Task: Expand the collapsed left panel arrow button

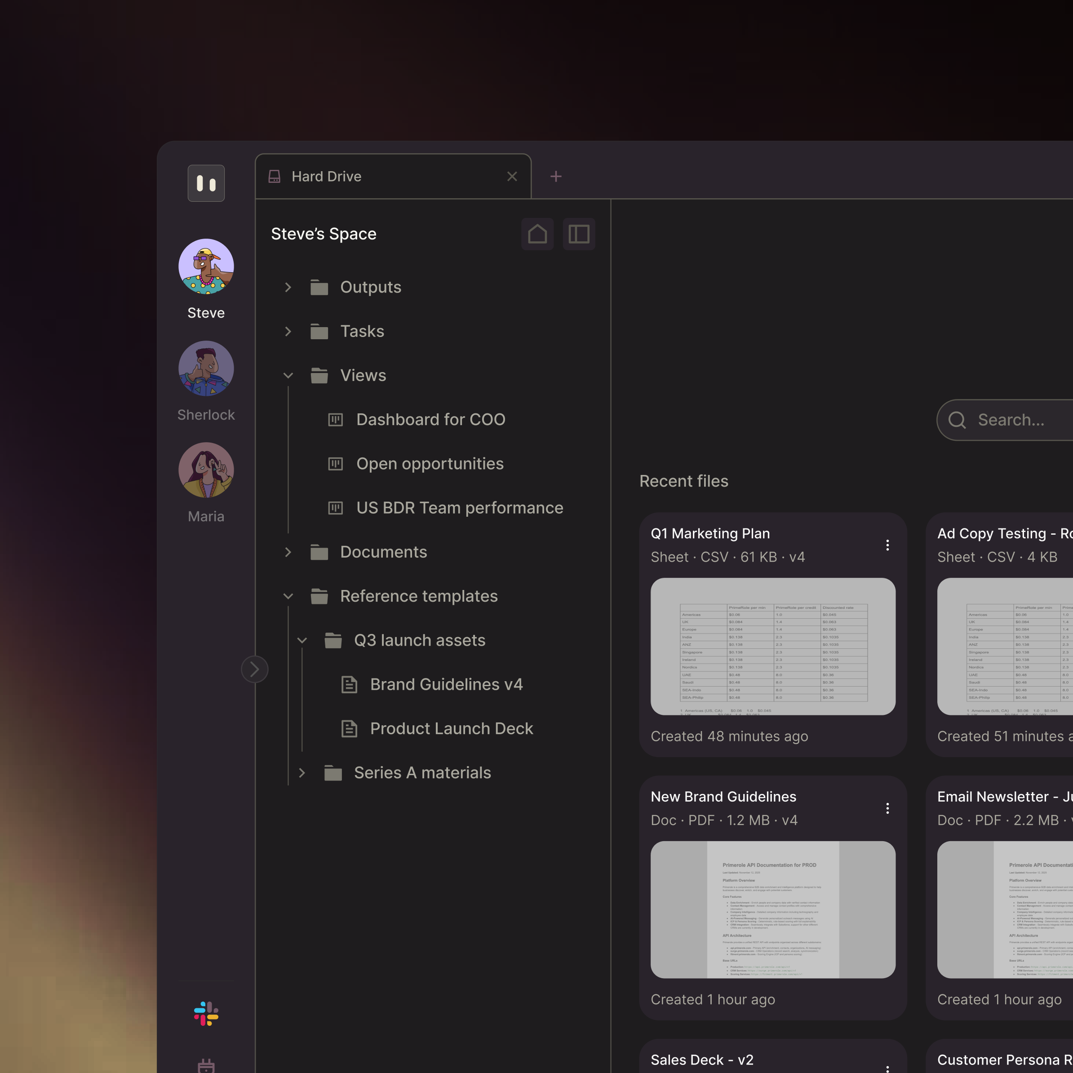Action: pos(254,669)
